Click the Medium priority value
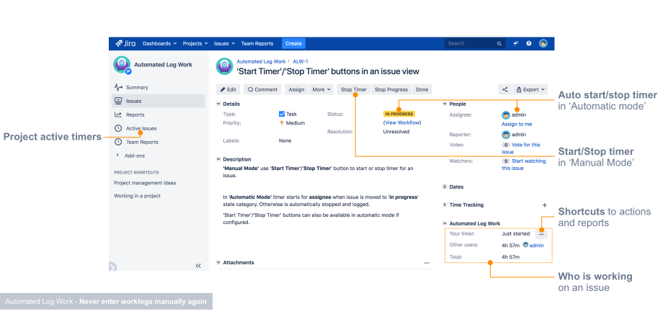The width and height of the screenshot is (663, 324). pyautogui.click(x=295, y=123)
